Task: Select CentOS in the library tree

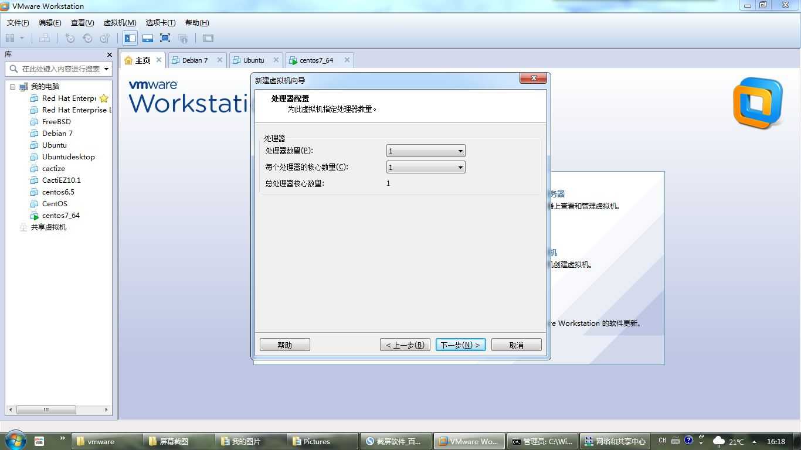Action: coord(49,204)
